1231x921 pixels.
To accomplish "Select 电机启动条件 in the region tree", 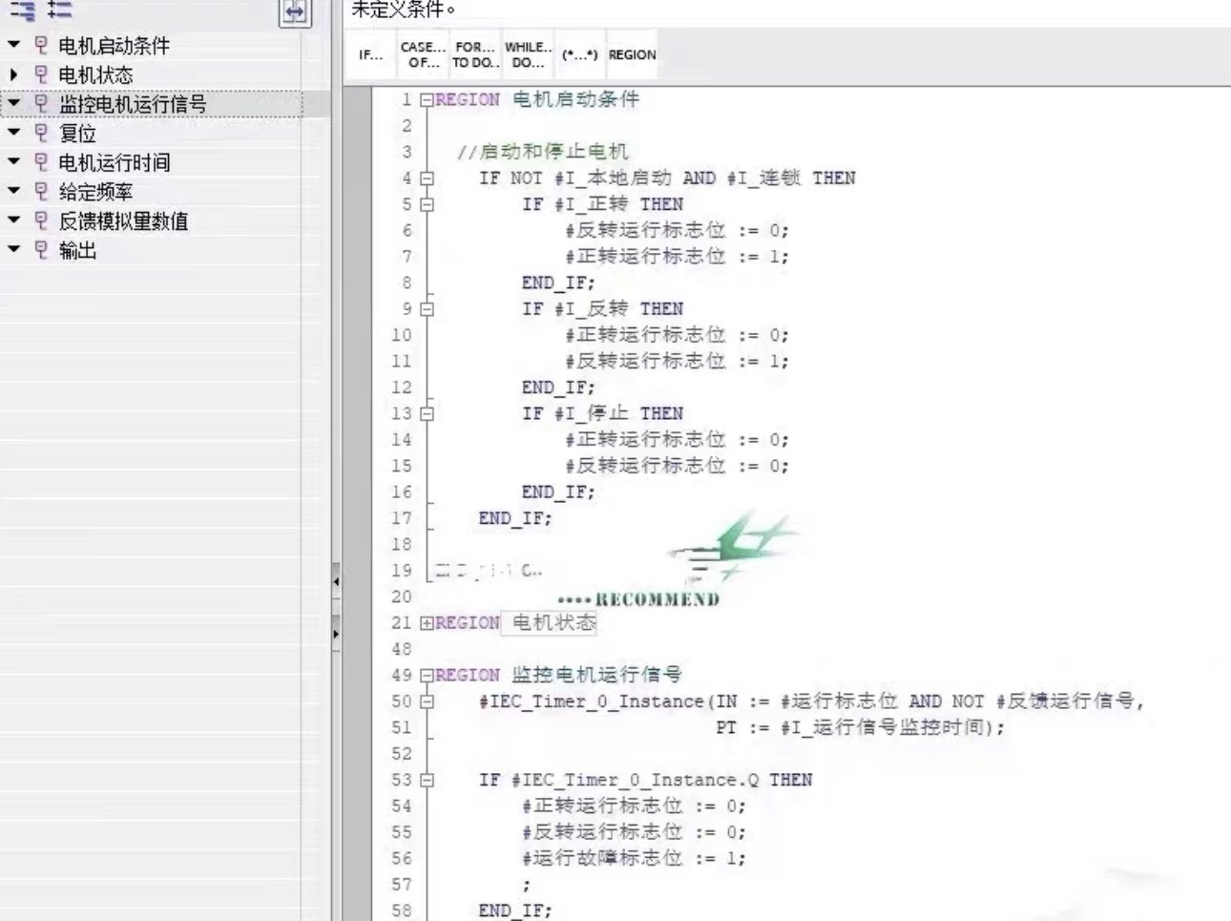I will (115, 46).
